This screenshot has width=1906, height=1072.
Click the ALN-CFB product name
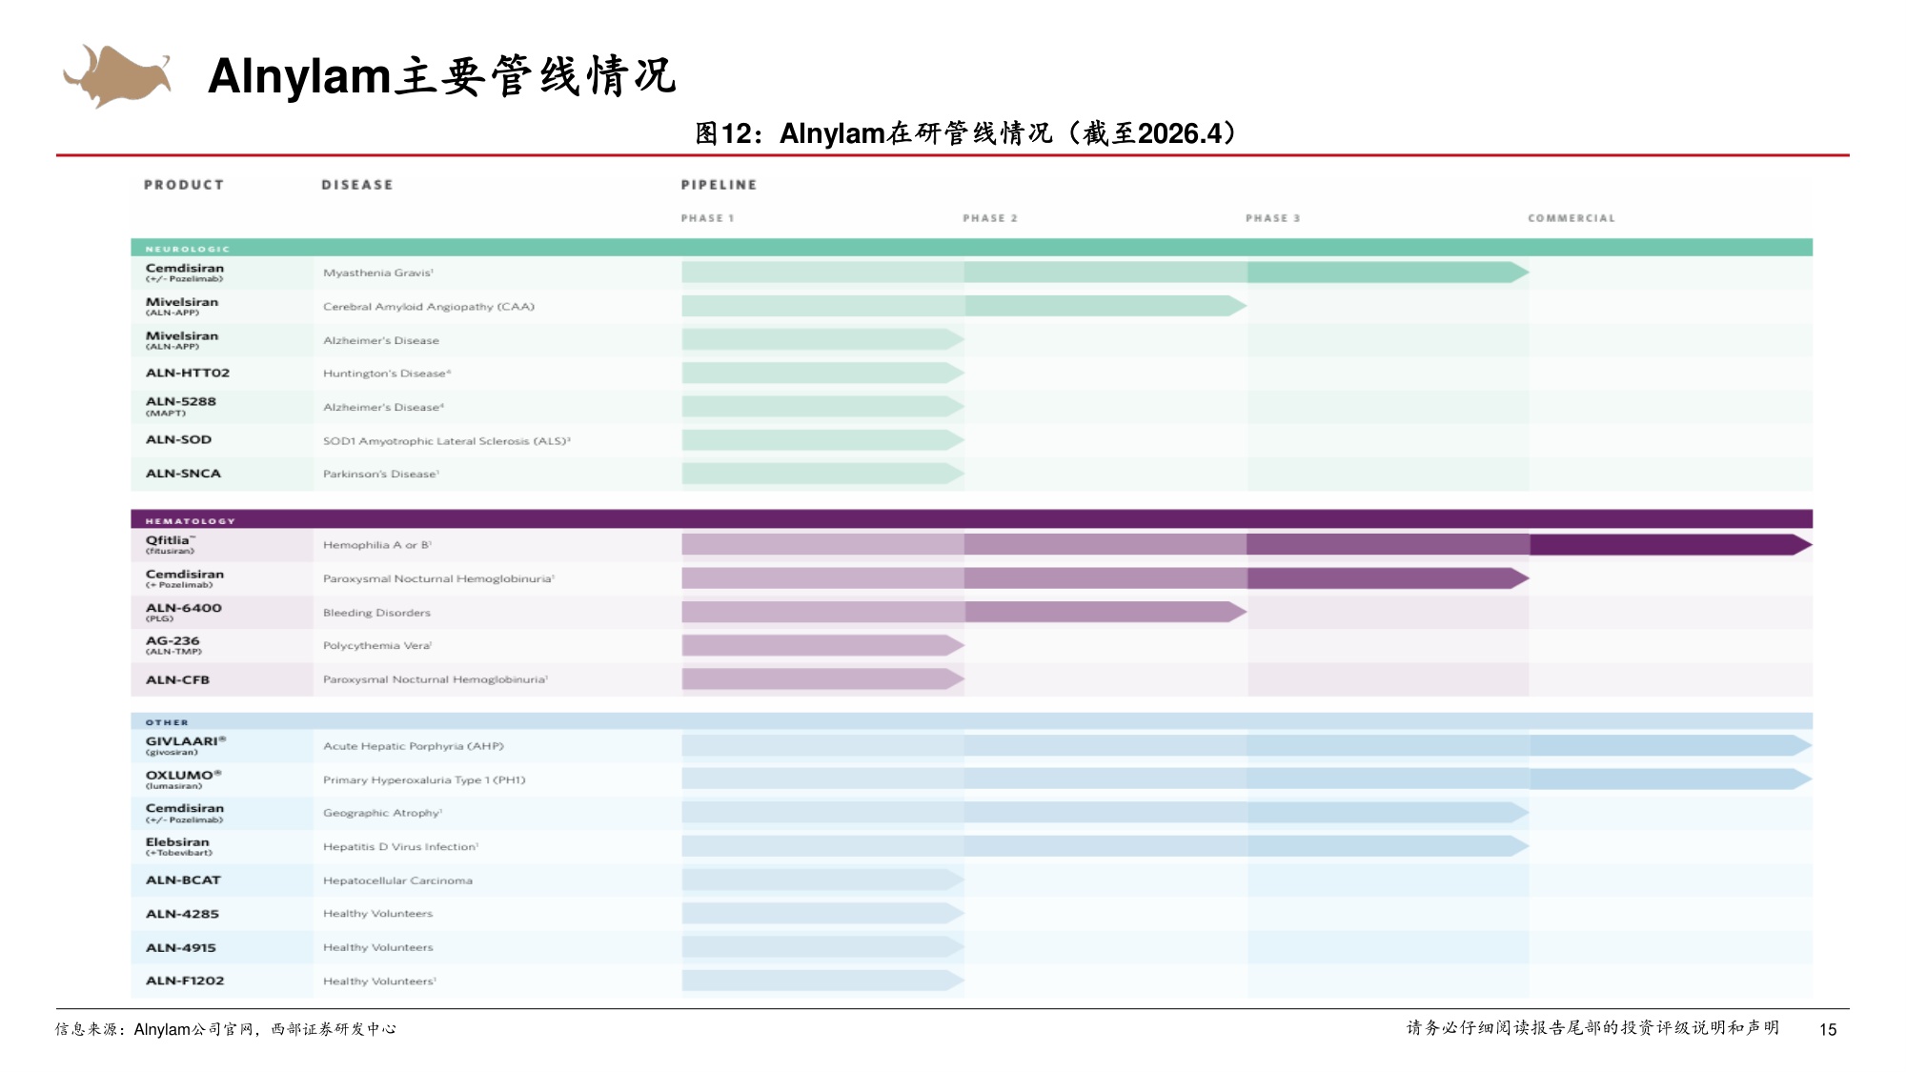pos(177,679)
